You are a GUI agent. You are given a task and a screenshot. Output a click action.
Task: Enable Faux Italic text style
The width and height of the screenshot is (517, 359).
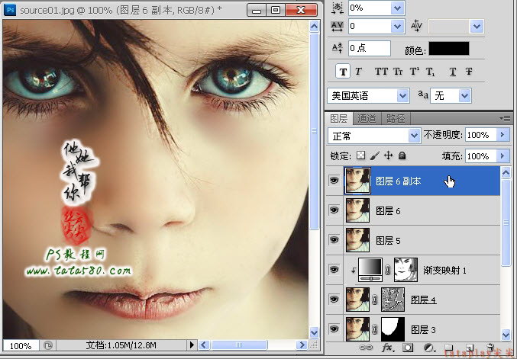point(358,72)
